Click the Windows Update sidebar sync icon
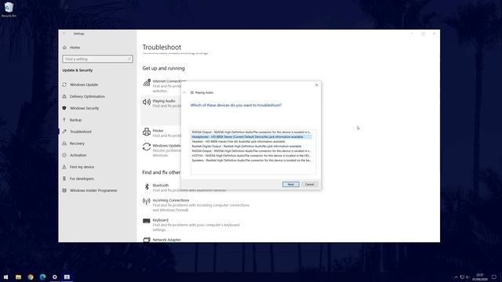502x282 pixels. (x=64, y=85)
